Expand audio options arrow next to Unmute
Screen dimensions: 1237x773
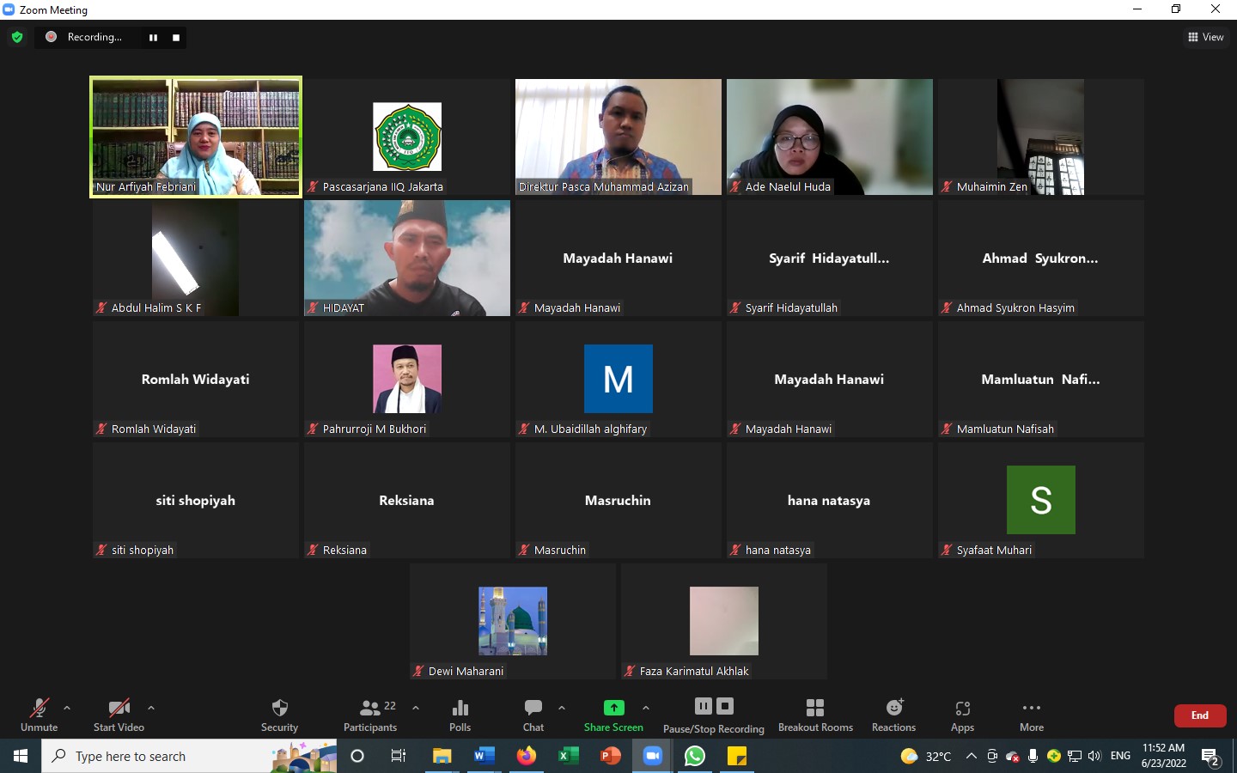pyautogui.click(x=67, y=709)
